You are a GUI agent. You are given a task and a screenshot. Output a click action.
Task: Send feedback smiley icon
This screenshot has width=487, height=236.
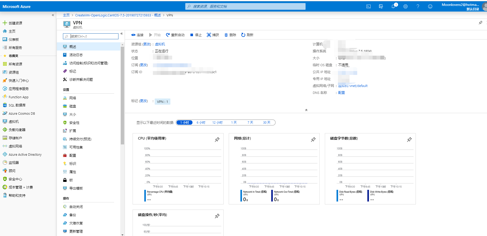tap(430, 6)
